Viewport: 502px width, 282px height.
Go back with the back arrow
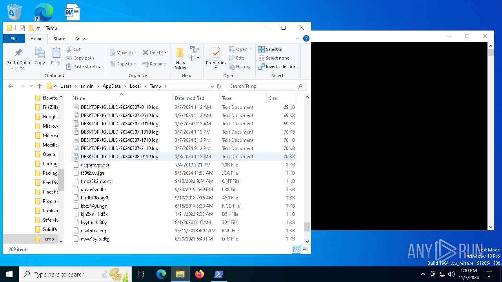tap(11, 86)
